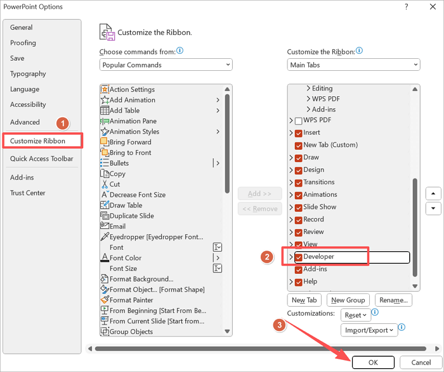Viewport: 444px width, 372px height.
Task: Uncheck the Help tab checkbox
Action: tap(299, 282)
